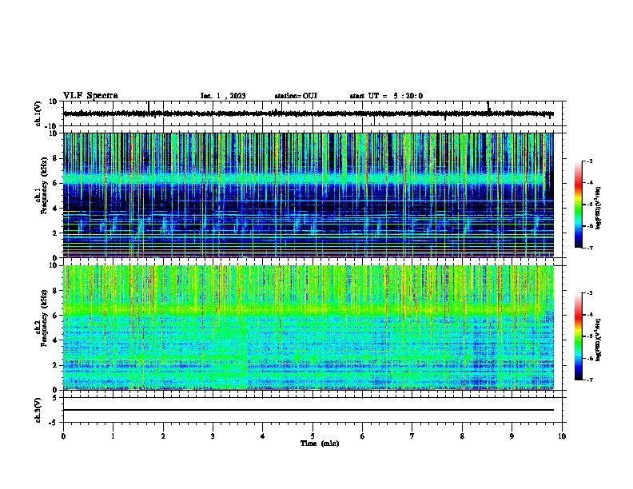Click inside the ch.1 spectrogram panel
The height and width of the screenshot is (489, 633).
tap(309, 195)
